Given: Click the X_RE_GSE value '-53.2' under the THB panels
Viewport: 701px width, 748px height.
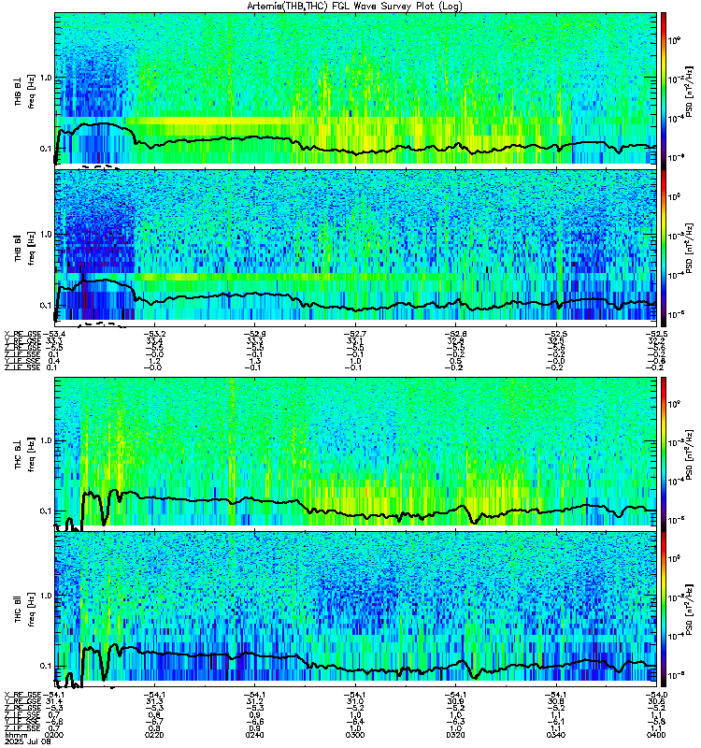Looking at the screenshot, I should pyautogui.click(x=153, y=334).
